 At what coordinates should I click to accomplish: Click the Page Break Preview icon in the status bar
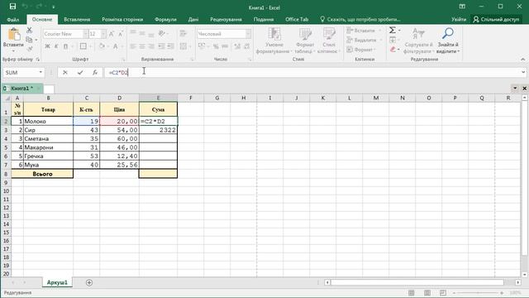tap(443, 292)
